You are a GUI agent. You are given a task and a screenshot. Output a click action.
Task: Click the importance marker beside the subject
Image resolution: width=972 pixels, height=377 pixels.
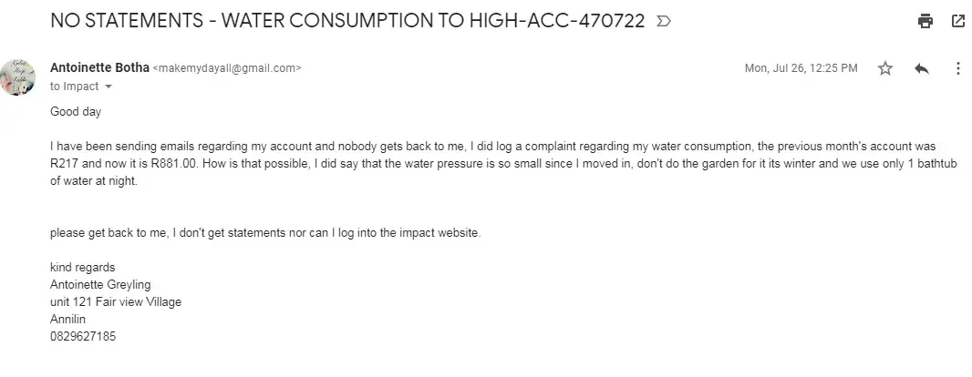click(664, 21)
